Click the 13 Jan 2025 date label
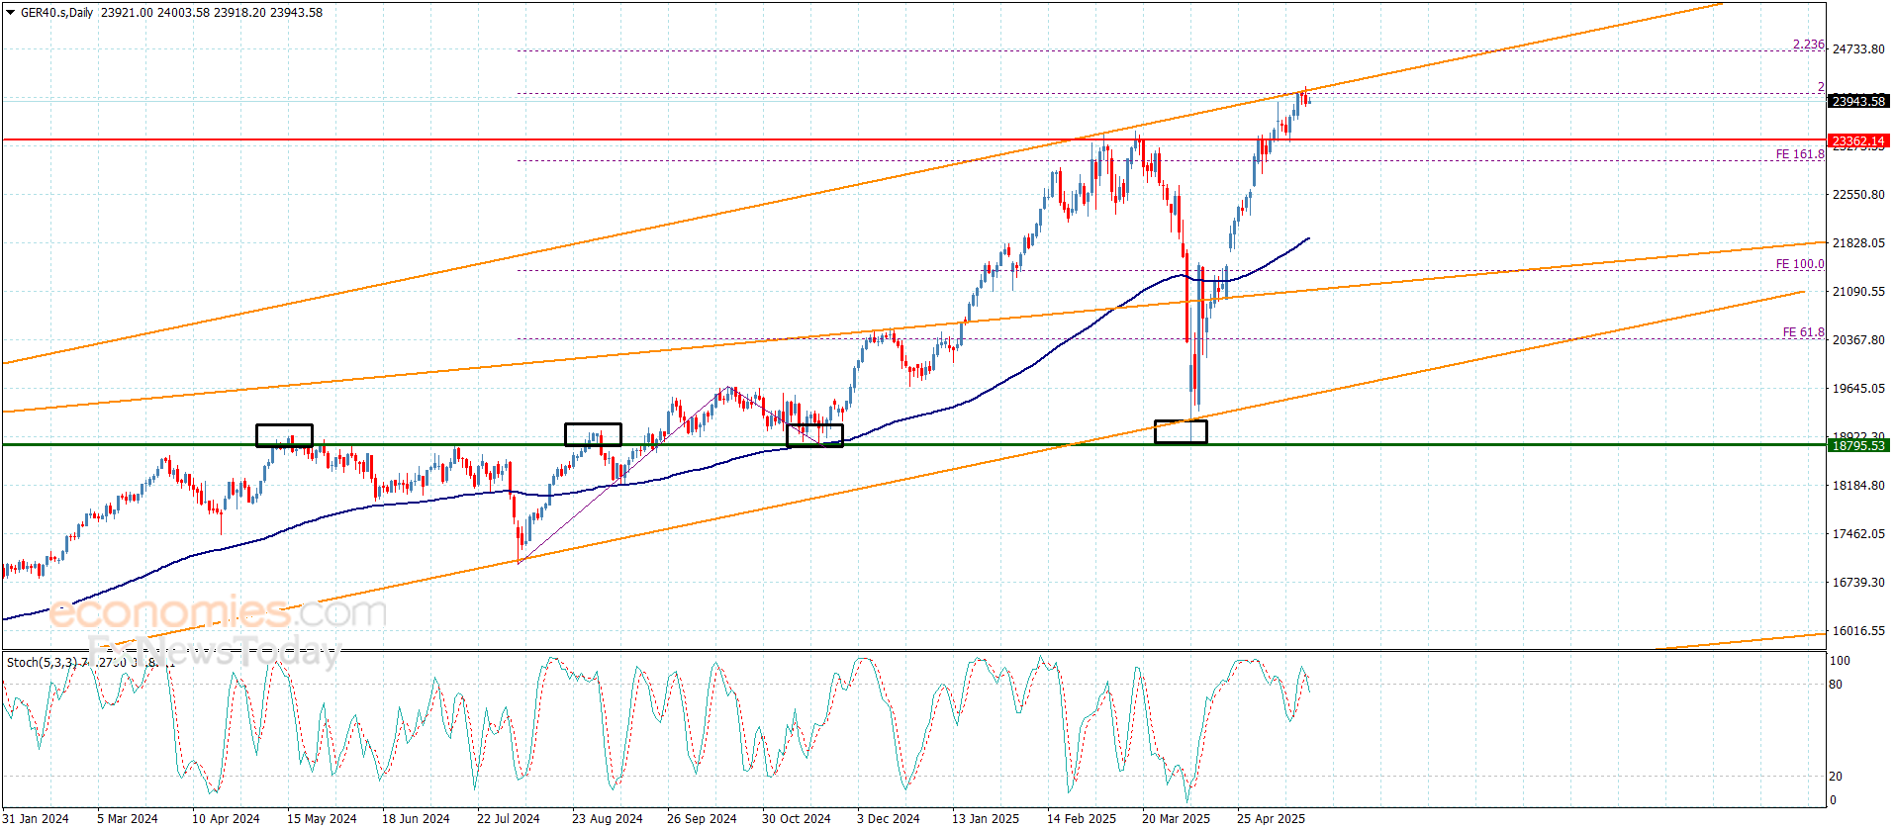This screenshot has width=1896, height=831. click(x=986, y=818)
